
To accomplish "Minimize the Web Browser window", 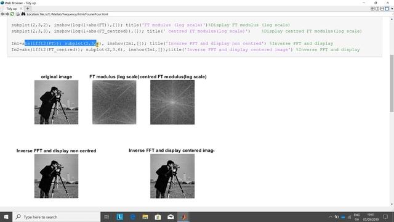I will pos(364,2).
